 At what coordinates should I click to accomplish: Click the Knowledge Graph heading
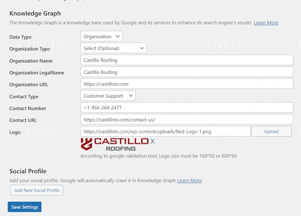click(x=35, y=13)
